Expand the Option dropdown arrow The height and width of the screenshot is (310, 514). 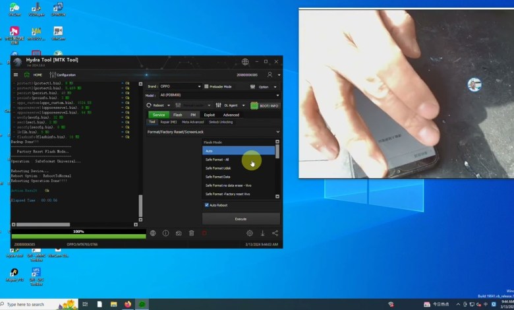275,87
